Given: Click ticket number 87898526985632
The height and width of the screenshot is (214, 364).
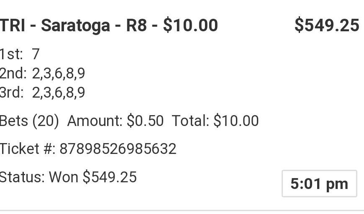Looking at the screenshot, I should click(x=118, y=149).
